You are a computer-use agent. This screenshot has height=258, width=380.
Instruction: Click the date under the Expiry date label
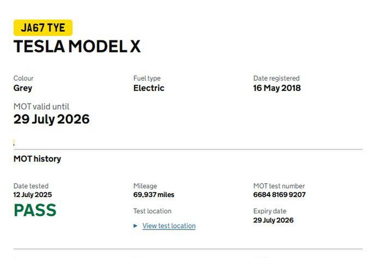click(273, 220)
